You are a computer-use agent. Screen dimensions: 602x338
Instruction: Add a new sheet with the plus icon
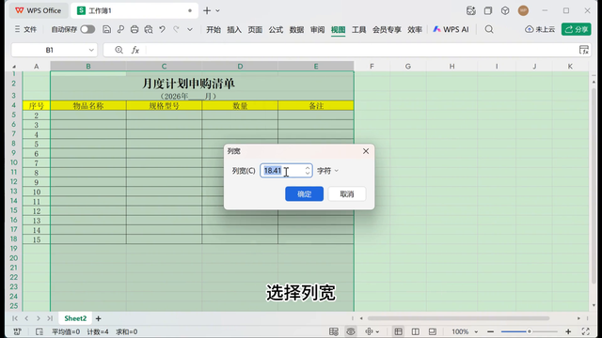click(98, 318)
